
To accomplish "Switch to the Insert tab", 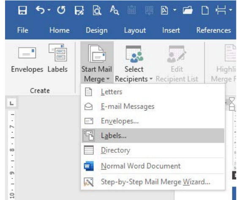I will pyautogui.click(x=171, y=30).
